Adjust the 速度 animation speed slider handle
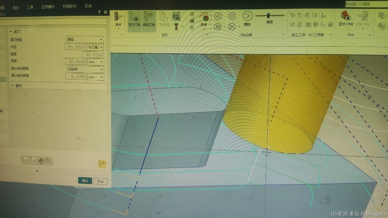This screenshot has width=388, height=218. tap(268, 15)
